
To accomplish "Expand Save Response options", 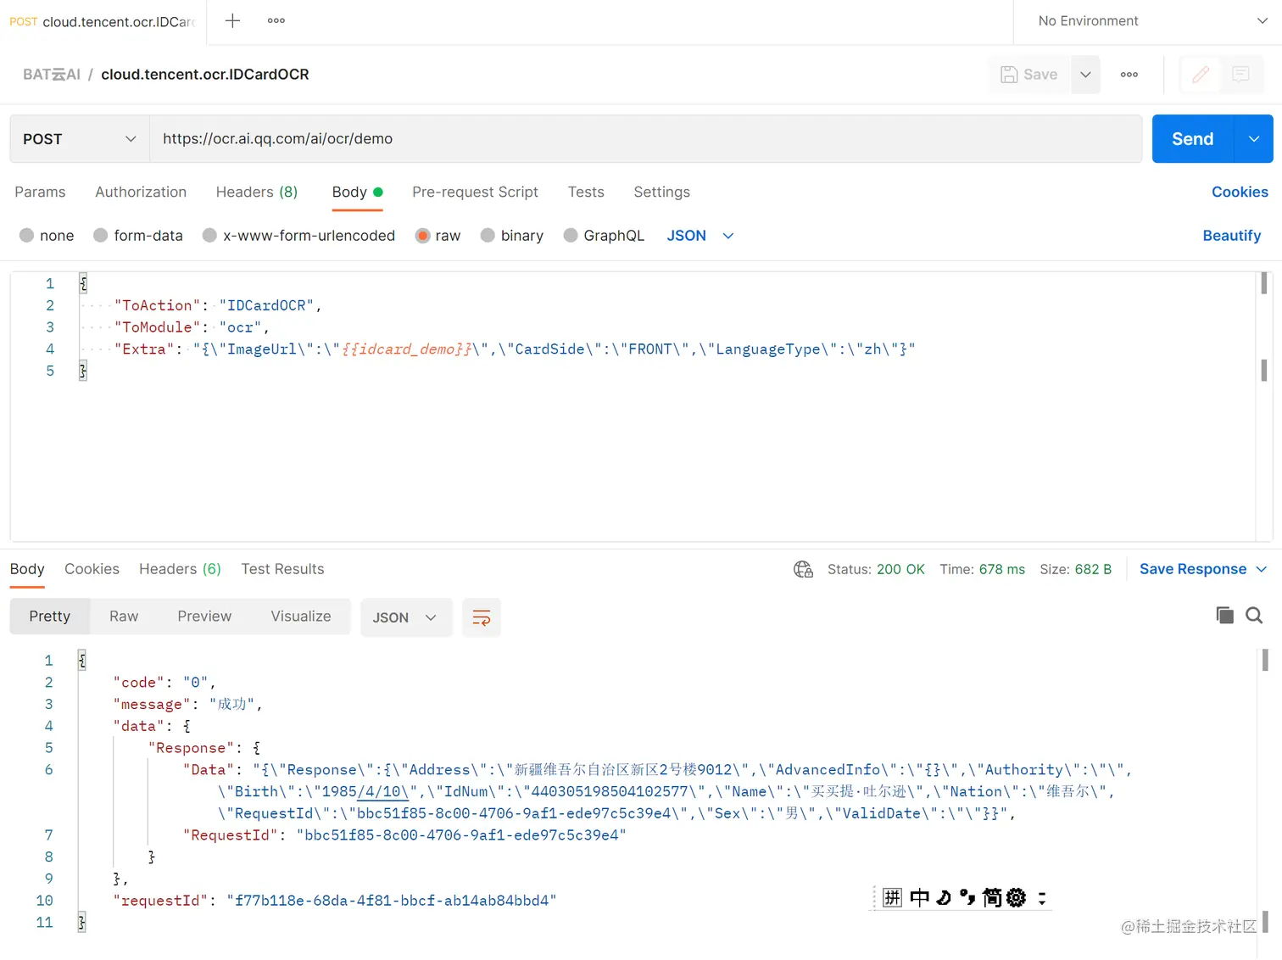I will tap(1261, 569).
